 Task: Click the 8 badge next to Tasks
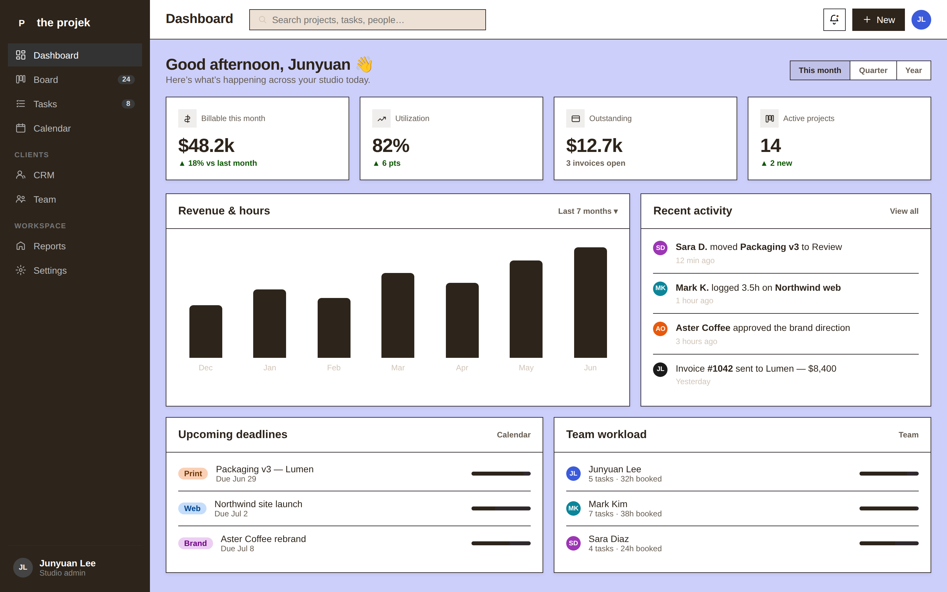(128, 104)
